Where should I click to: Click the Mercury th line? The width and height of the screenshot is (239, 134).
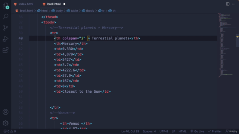coord(71,44)
